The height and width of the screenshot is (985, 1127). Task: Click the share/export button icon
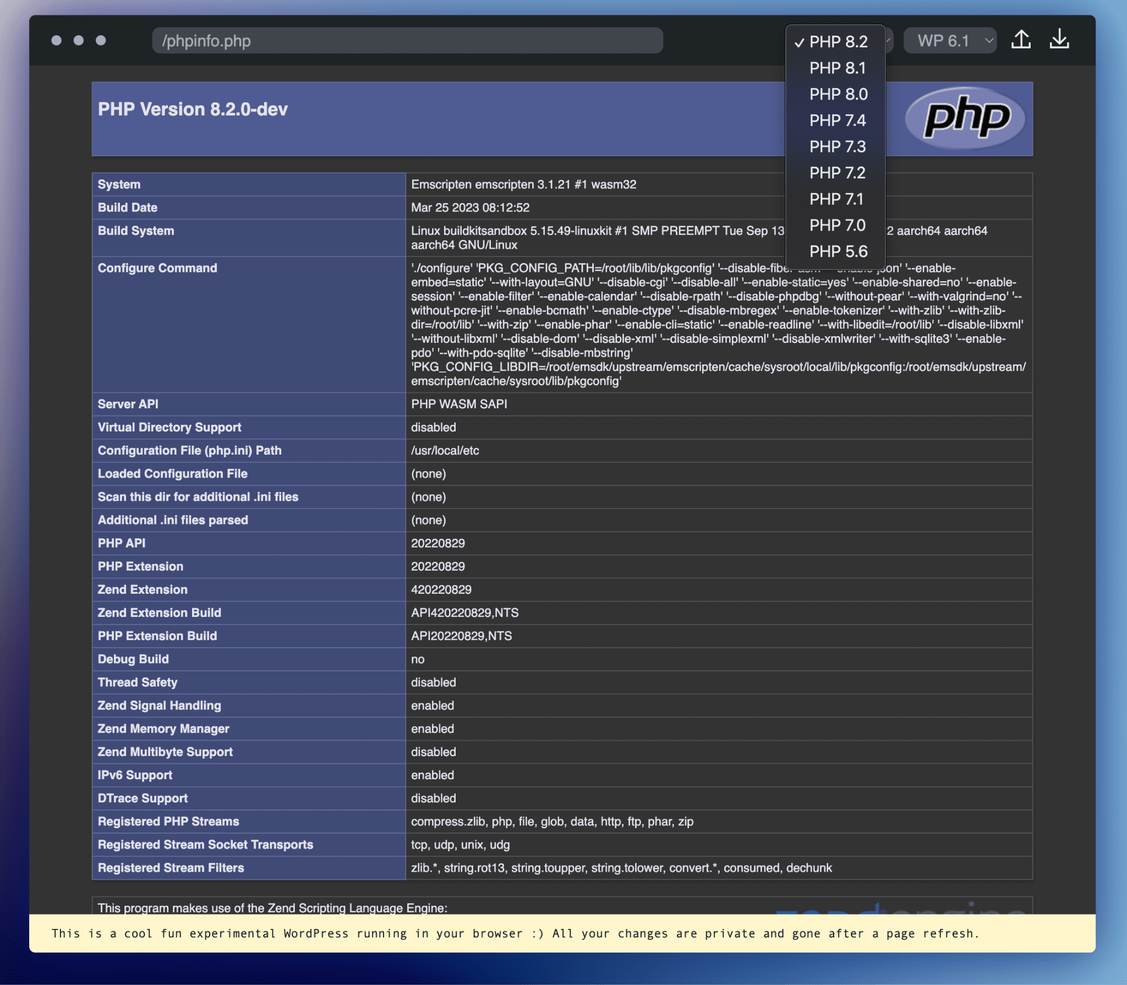1024,39
